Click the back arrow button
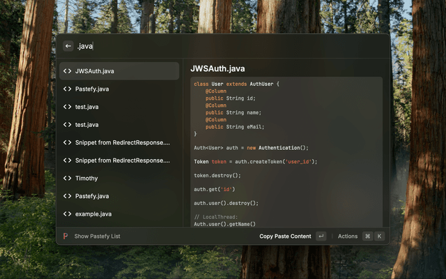 click(68, 46)
